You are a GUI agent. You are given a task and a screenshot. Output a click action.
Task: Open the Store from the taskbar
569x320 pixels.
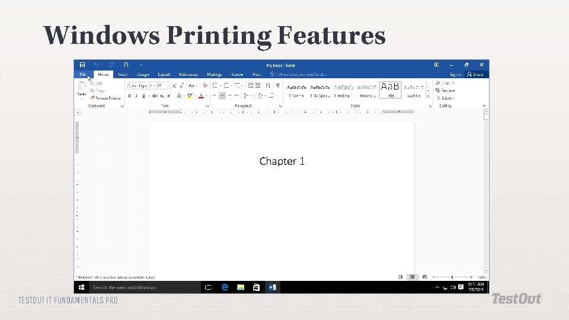256,287
